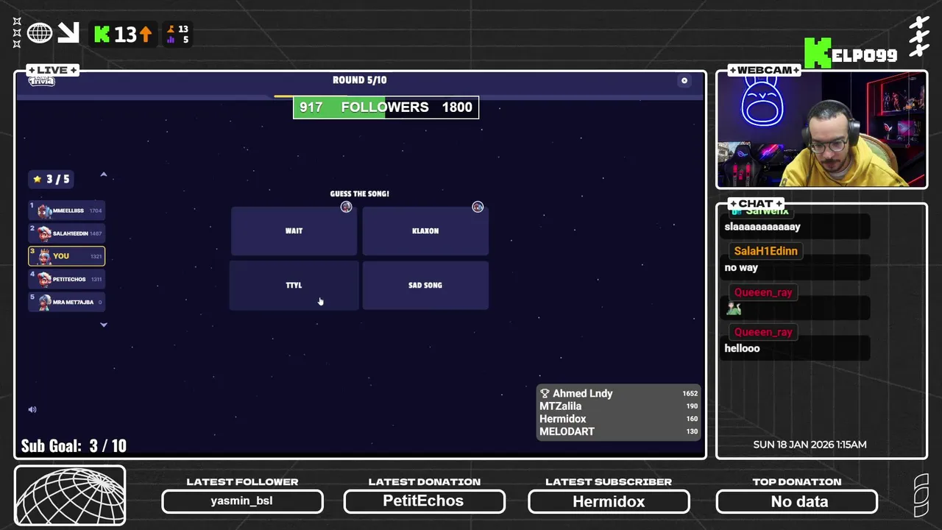Click the WEBCAM panel header

pyautogui.click(x=764, y=70)
